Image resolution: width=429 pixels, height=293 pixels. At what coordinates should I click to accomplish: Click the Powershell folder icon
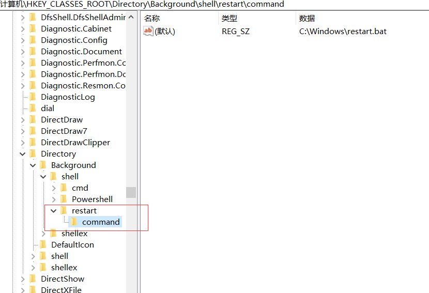coord(64,199)
